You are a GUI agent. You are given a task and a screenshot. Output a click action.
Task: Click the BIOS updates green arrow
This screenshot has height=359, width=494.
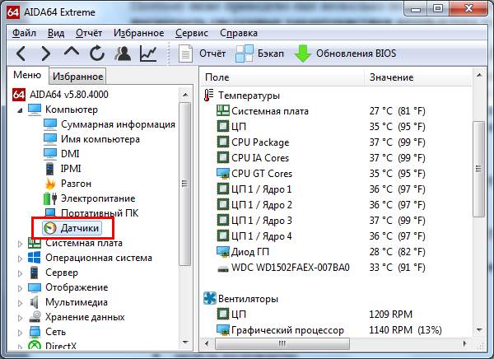click(x=303, y=54)
